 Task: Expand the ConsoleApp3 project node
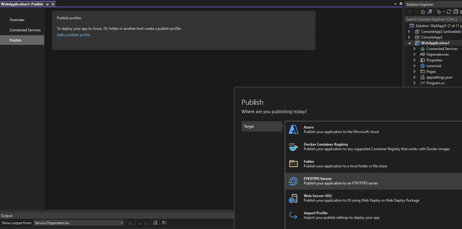point(409,37)
